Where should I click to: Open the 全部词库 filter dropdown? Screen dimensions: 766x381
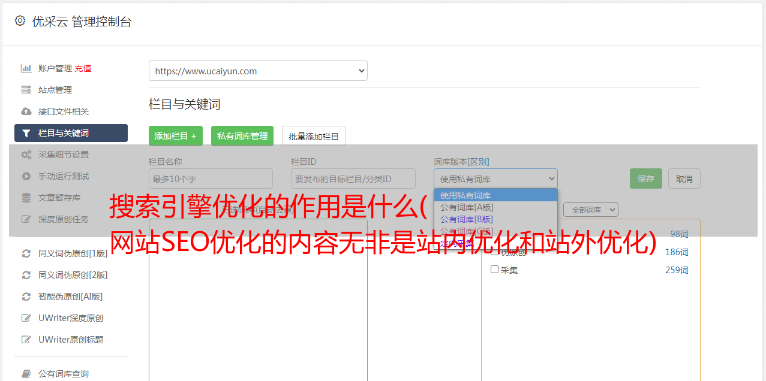tap(591, 210)
